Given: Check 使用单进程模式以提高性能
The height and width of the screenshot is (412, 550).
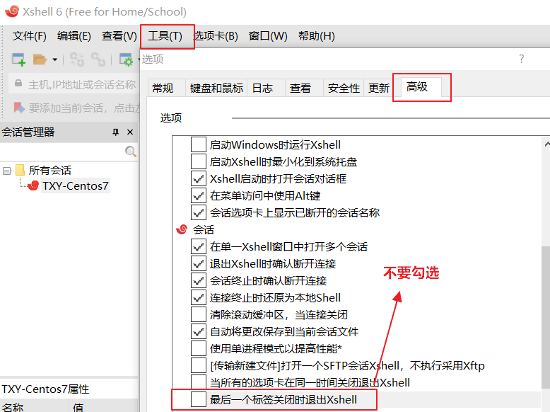Looking at the screenshot, I should pyautogui.click(x=198, y=348).
